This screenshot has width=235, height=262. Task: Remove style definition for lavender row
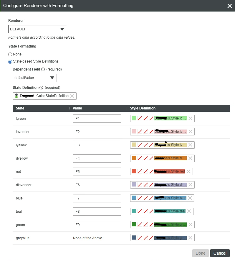tap(190, 132)
